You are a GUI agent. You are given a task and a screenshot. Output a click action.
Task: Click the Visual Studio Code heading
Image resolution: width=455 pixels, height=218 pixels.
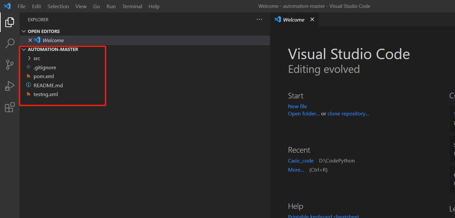coord(349,54)
